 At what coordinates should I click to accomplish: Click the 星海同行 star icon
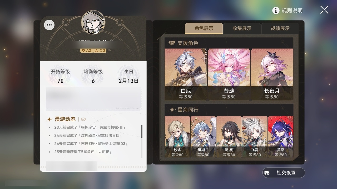(172, 110)
